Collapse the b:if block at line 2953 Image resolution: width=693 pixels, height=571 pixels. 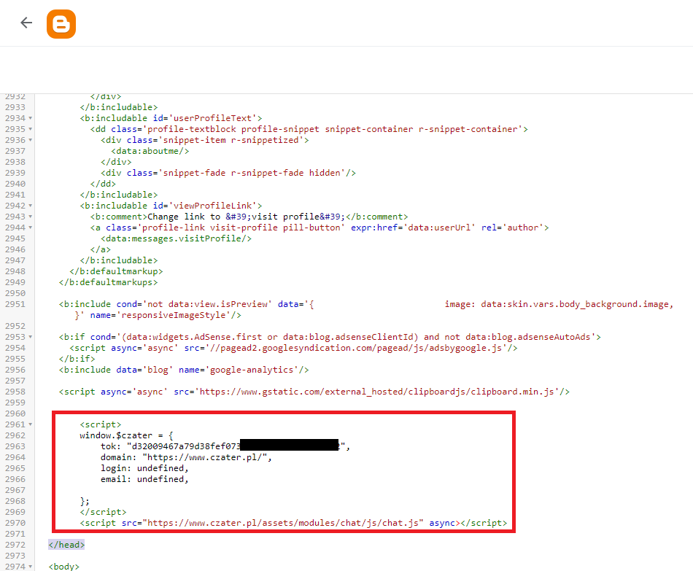click(x=31, y=337)
